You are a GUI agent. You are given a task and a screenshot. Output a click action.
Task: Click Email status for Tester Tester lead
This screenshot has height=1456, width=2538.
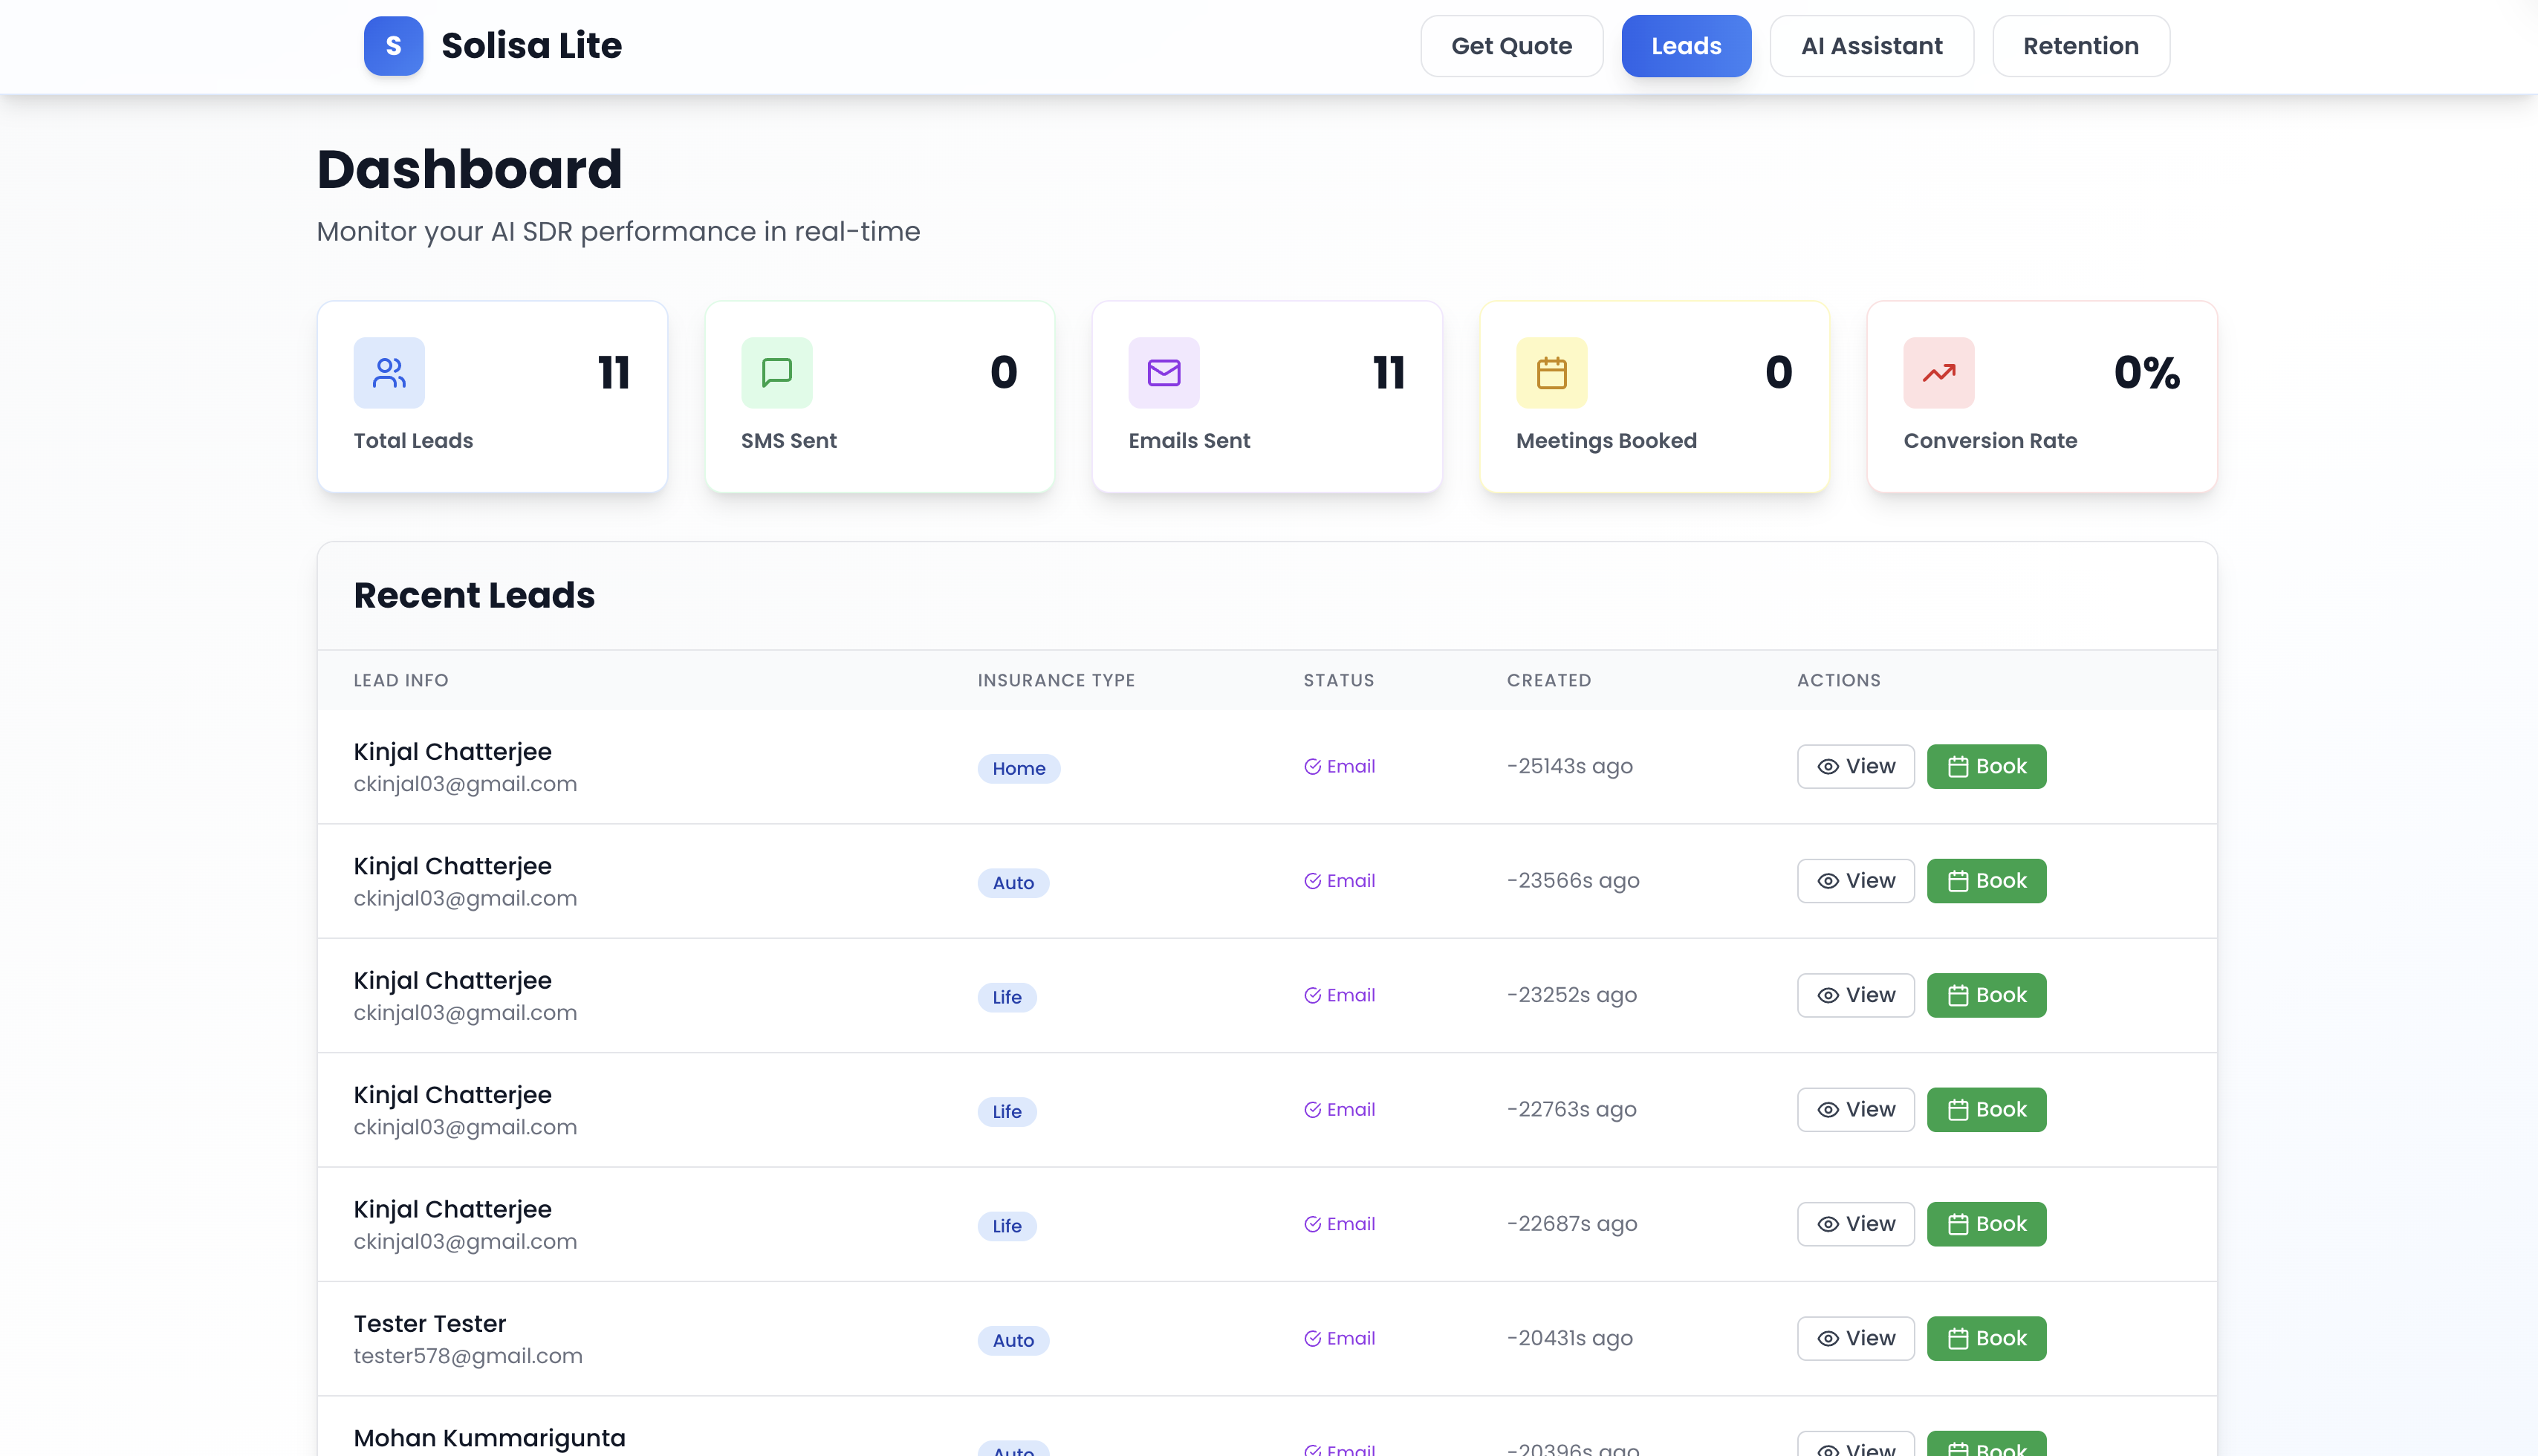(x=1340, y=1338)
